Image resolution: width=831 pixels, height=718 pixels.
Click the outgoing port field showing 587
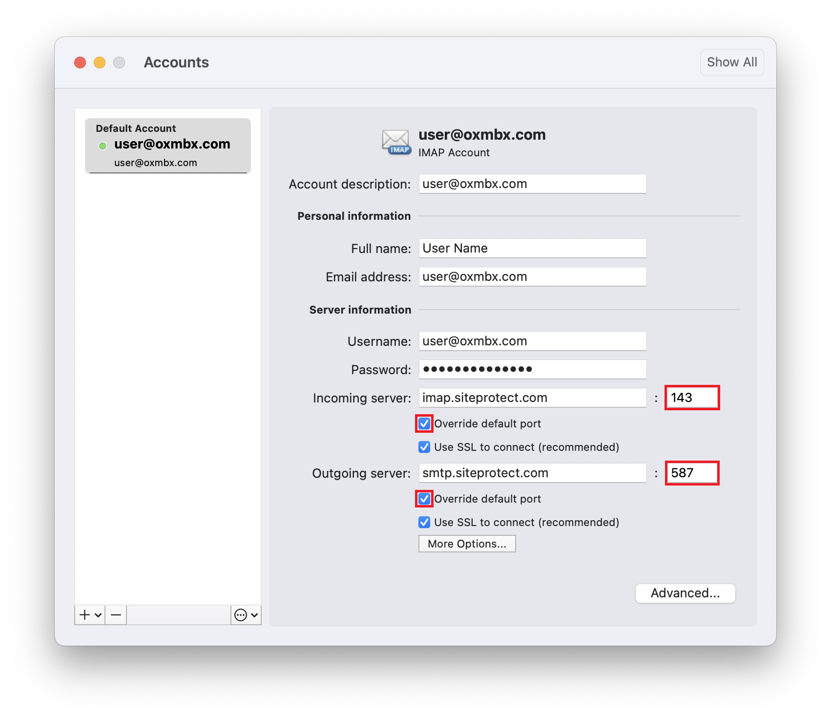[x=692, y=473]
